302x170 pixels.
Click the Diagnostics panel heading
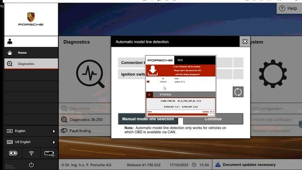click(x=76, y=42)
